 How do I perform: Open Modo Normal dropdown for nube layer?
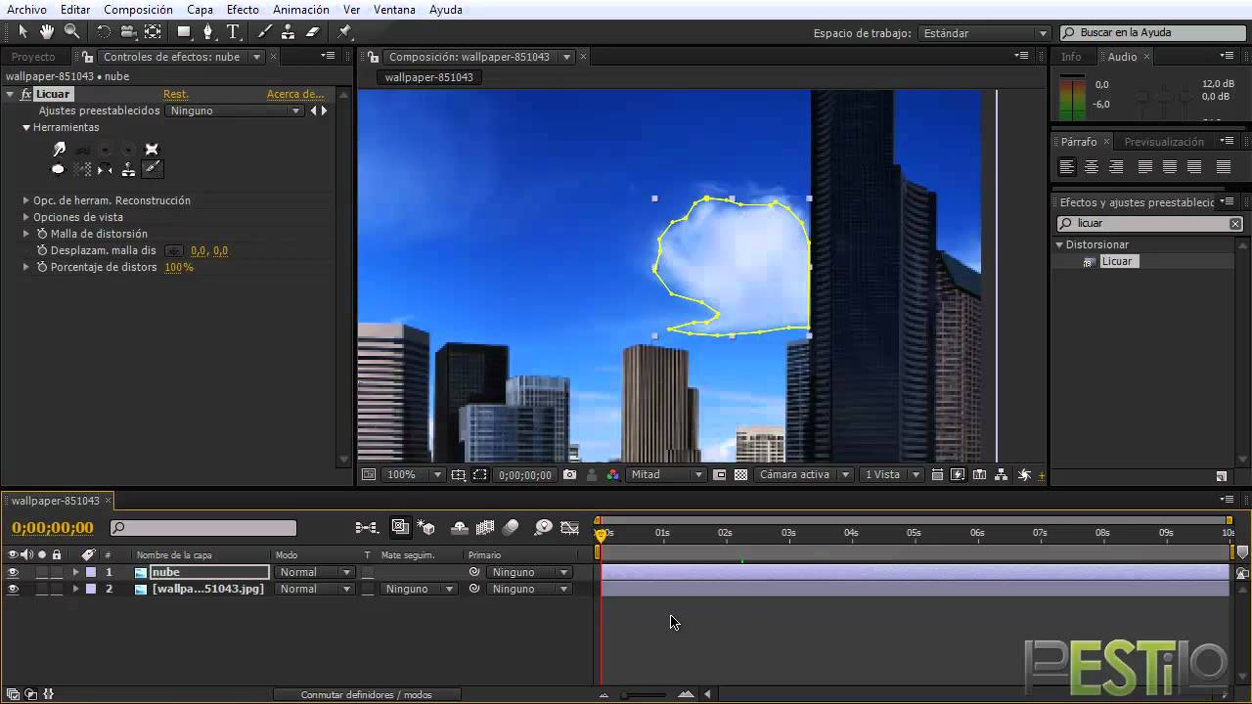pyautogui.click(x=315, y=572)
